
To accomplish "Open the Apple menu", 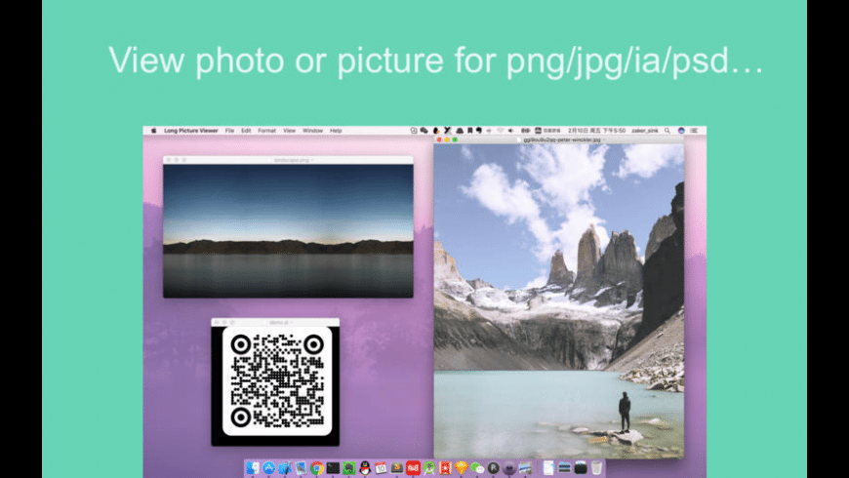I will [x=153, y=131].
